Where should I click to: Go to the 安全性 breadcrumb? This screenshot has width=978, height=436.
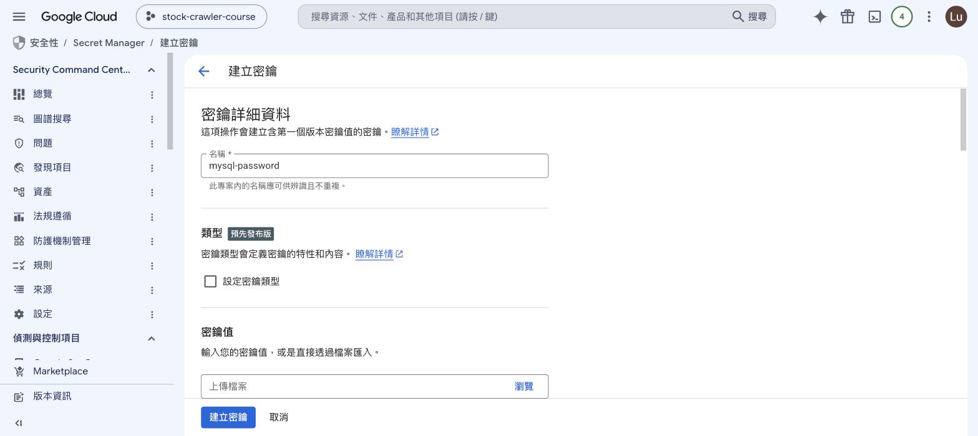pos(44,43)
